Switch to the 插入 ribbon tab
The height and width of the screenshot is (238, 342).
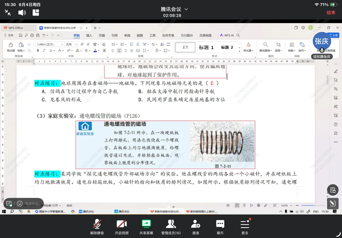[x=89, y=35]
